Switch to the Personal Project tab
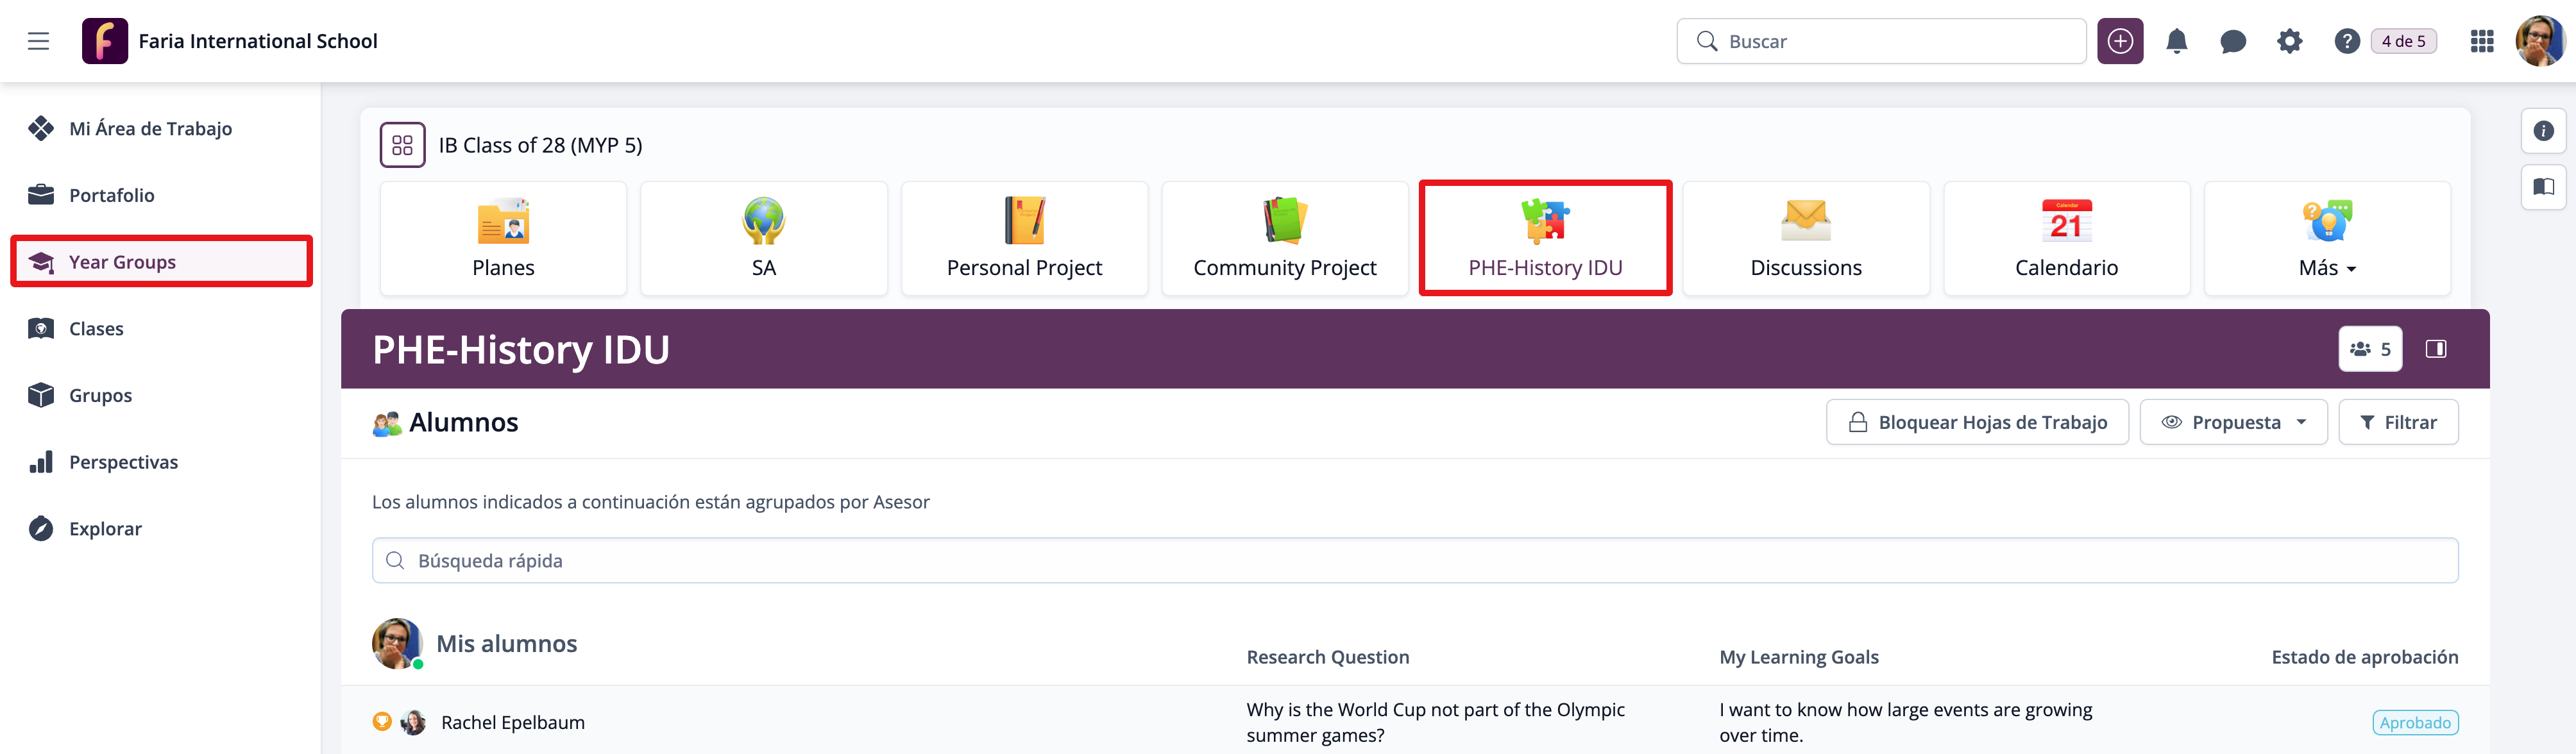 click(x=1024, y=238)
